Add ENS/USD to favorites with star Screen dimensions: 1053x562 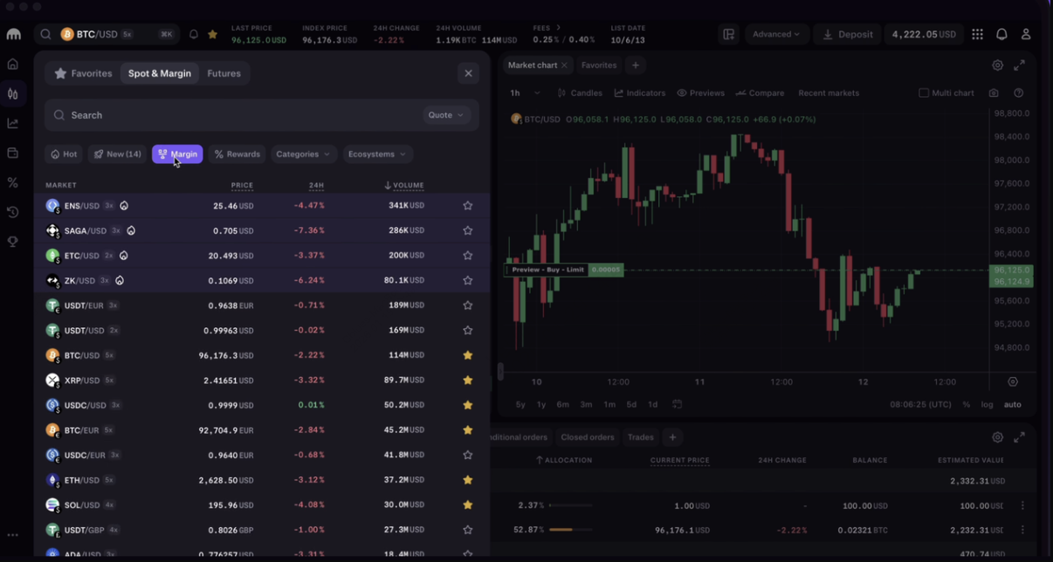click(468, 206)
